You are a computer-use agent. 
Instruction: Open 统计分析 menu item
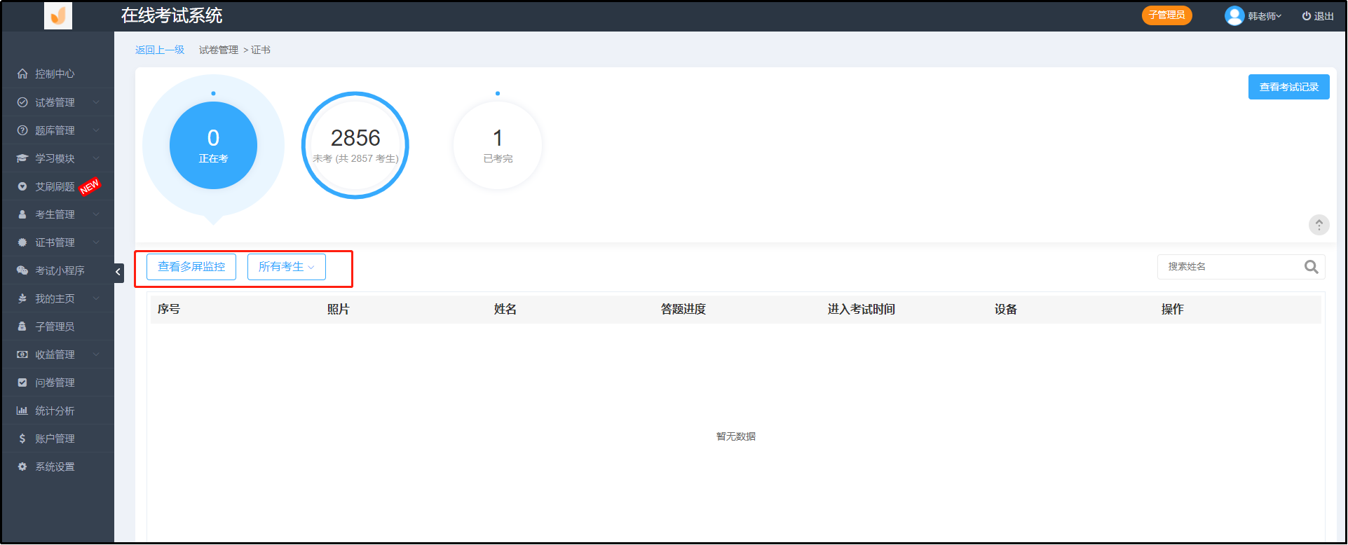(58, 411)
